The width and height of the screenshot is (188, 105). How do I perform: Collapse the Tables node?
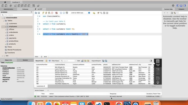pyautogui.click(x=4, y=21)
